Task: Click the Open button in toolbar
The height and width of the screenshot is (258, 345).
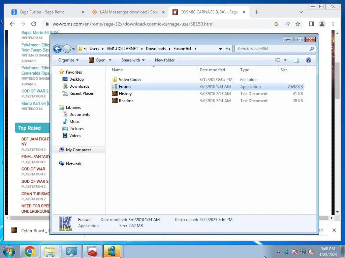Action: pyautogui.click(x=97, y=60)
